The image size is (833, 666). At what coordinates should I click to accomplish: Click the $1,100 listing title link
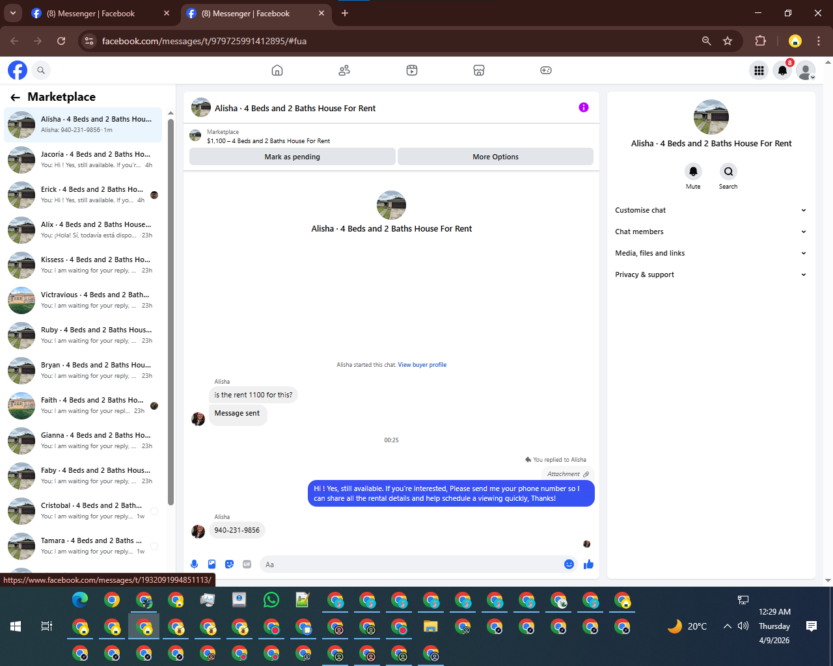pyautogui.click(x=268, y=140)
